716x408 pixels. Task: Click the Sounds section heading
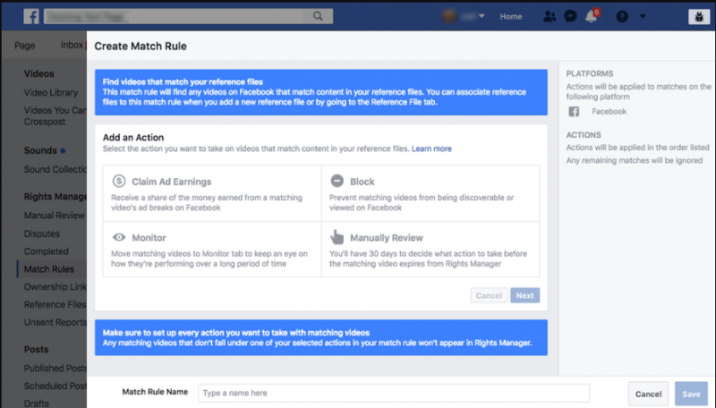point(40,150)
